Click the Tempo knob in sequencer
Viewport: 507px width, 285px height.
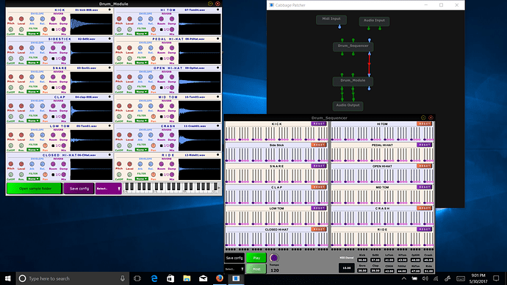[274, 258]
